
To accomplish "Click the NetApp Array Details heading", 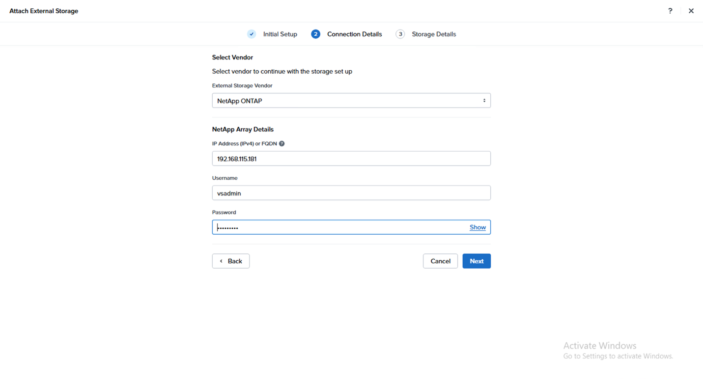I will (243, 130).
